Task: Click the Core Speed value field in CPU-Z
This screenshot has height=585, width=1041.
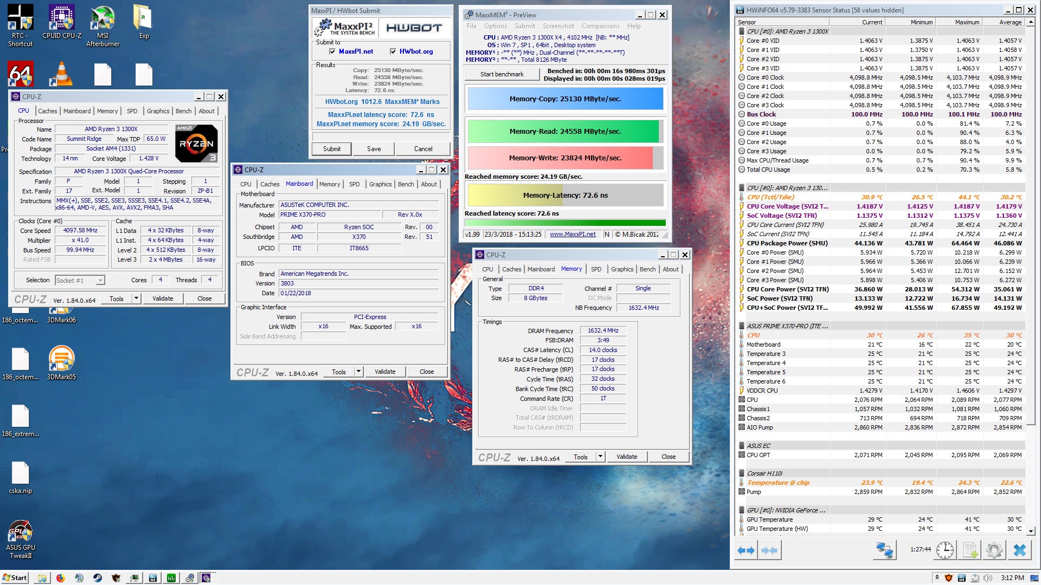Action: pyautogui.click(x=80, y=231)
